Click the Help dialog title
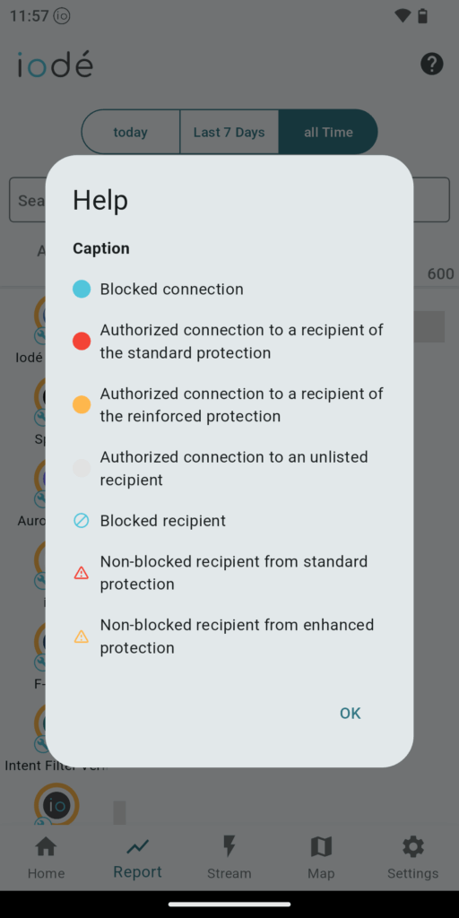This screenshot has height=918, width=459. point(100,201)
